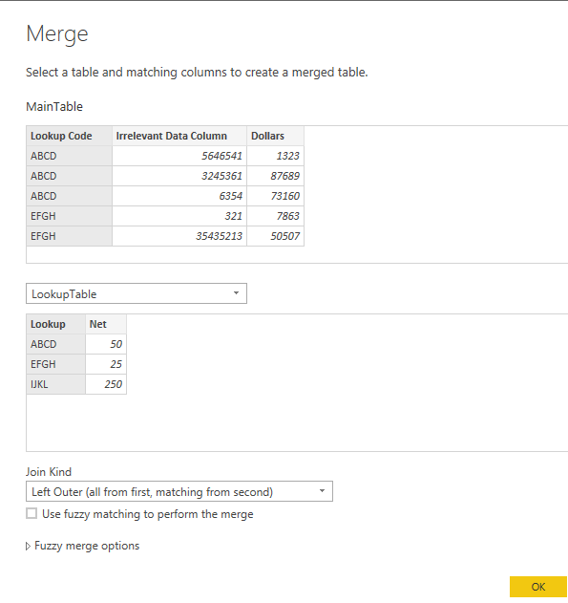The height and width of the screenshot is (603, 568).
Task: Click Dollars cell 7863
Action: [275, 216]
